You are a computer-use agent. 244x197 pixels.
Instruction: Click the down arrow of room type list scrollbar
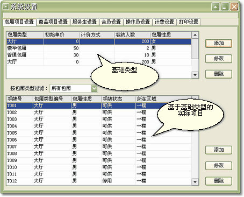(x=195, y=75)
